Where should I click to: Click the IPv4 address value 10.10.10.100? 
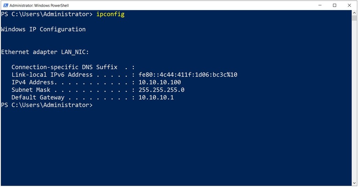pos(159,82)
